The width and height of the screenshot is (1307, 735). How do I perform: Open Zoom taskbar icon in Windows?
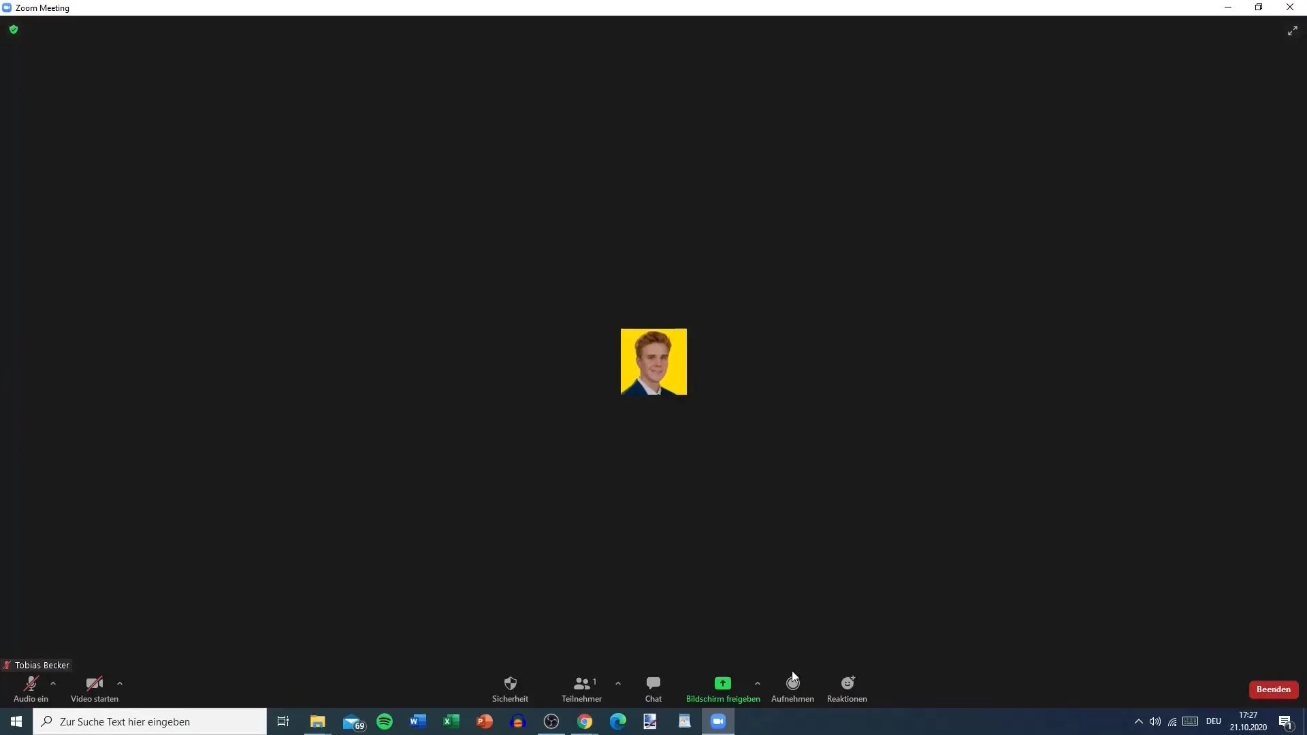tap(718, 721)
